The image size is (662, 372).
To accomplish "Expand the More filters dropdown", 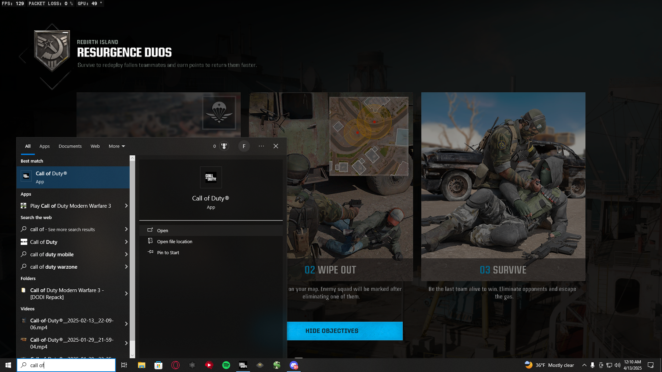I will click(117, 146).
